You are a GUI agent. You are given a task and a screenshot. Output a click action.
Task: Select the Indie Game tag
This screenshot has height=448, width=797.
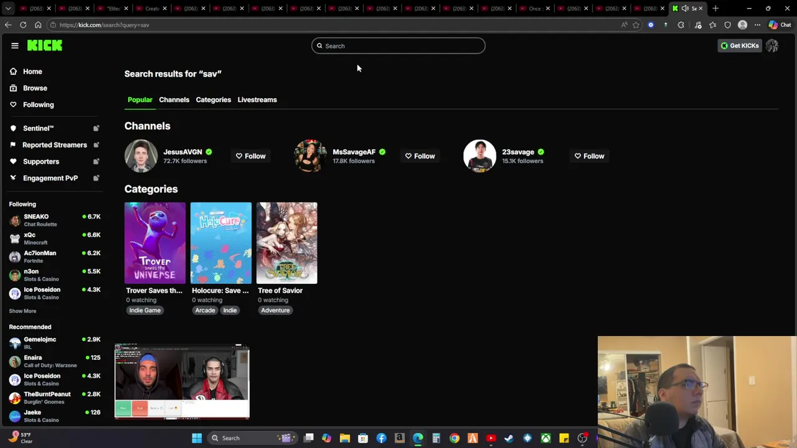144,310
